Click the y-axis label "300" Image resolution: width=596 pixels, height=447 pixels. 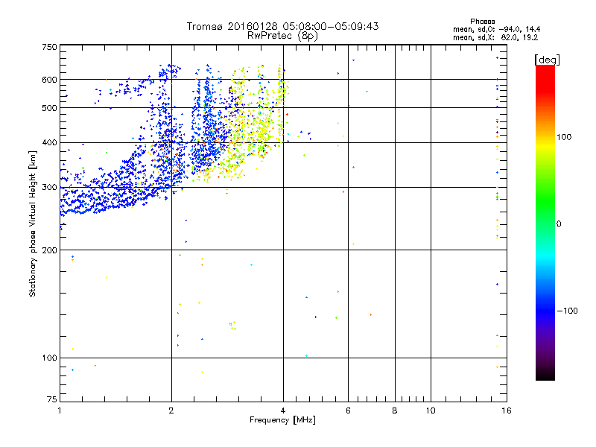[x=49, y=188]
